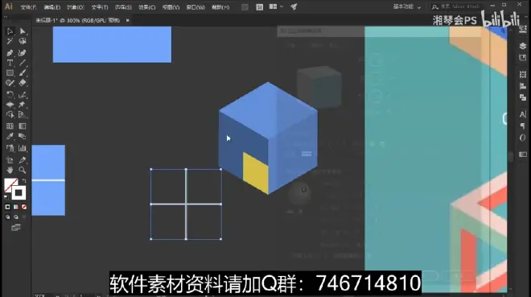Swap fill and stroke colors

click(x=23, y=181)
